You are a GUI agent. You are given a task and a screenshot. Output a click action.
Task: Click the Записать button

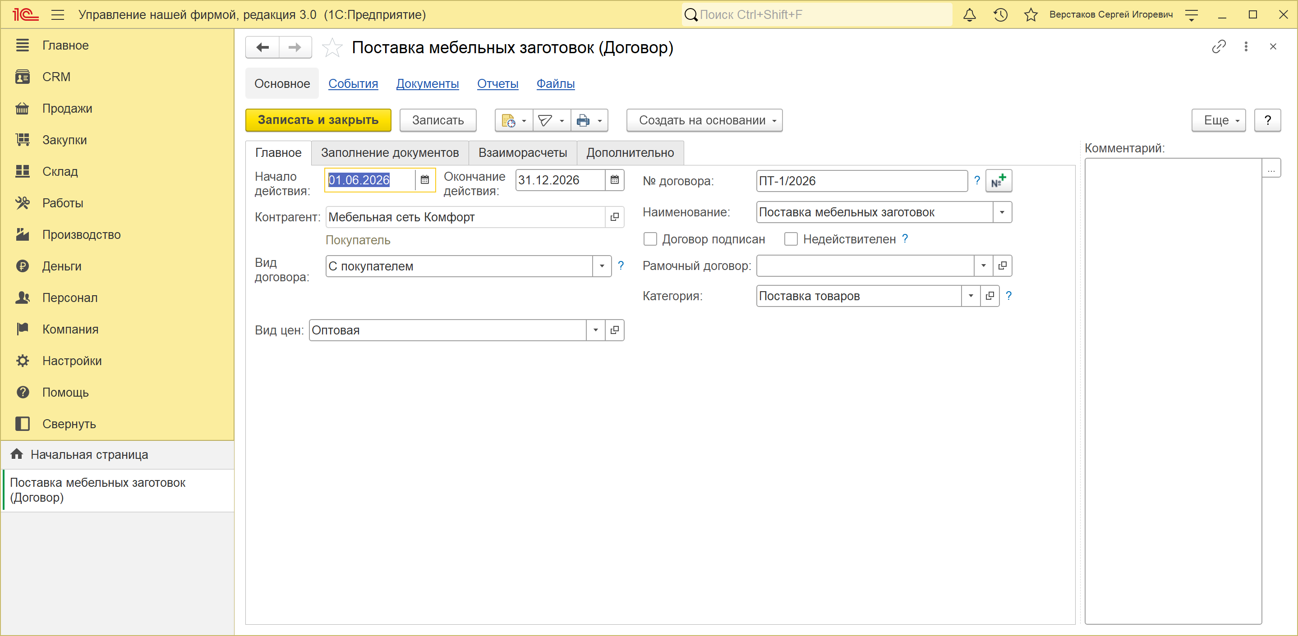pyautogui.click(x=438, y=120)
